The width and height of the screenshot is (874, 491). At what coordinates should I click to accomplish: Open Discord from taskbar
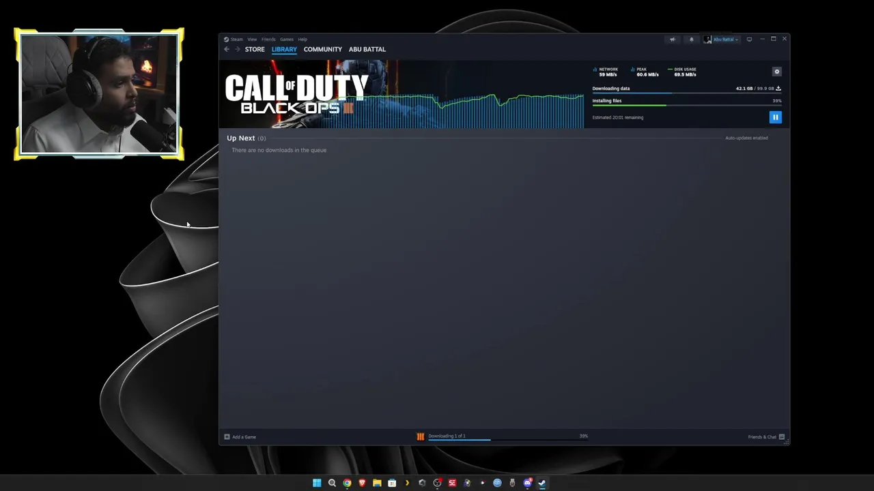coord(527,483)
